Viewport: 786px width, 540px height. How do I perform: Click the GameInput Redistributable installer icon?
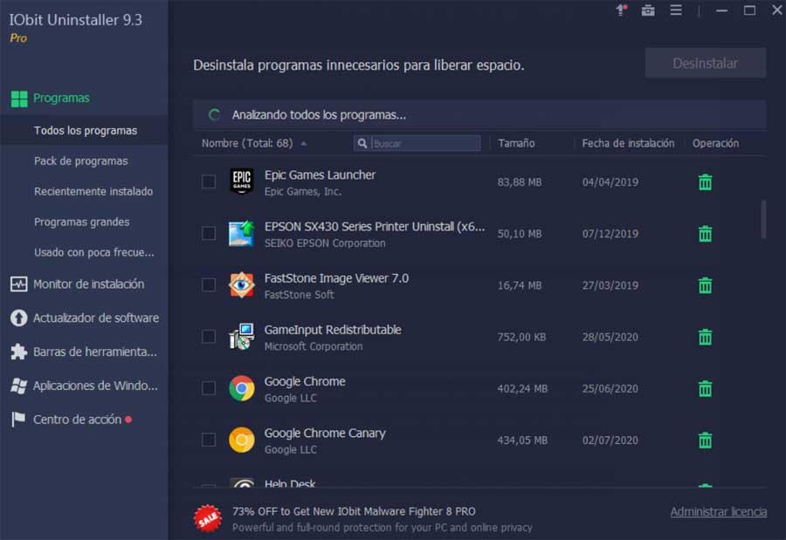pyautogui.click(x=242, y=337)
